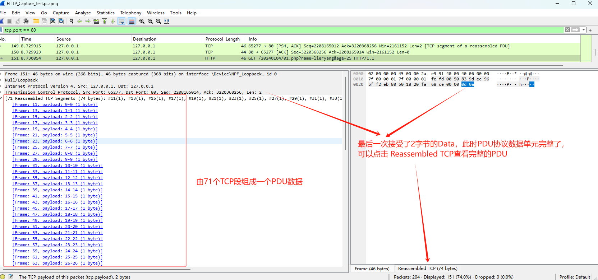This screenshot has height=280, width=598.
Task: Jump to the last packet
Action: 113,21
